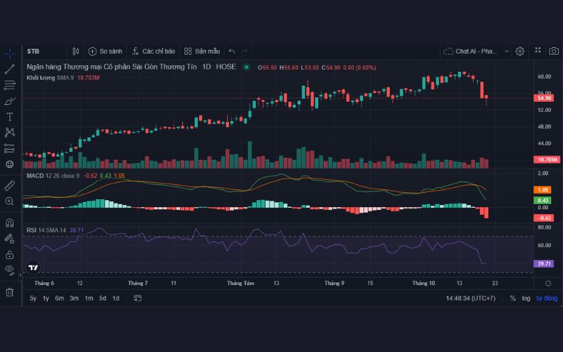Toggle magnet mode for drawings

pyautogui.click(x=10, y=223)
